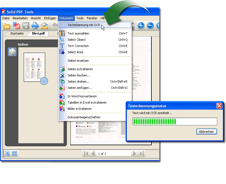Click the Create PDF toolbar icon

(16, 26)
